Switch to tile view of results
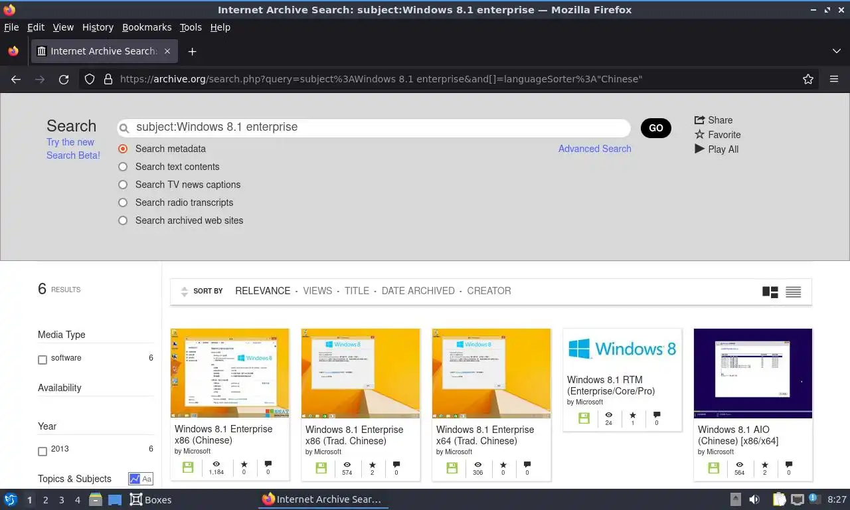This screenshot has width=850, height=510. 770,292
